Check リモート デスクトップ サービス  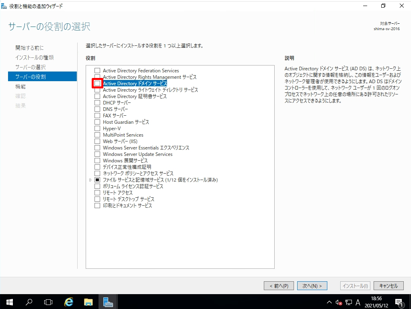tap(97, 199)
